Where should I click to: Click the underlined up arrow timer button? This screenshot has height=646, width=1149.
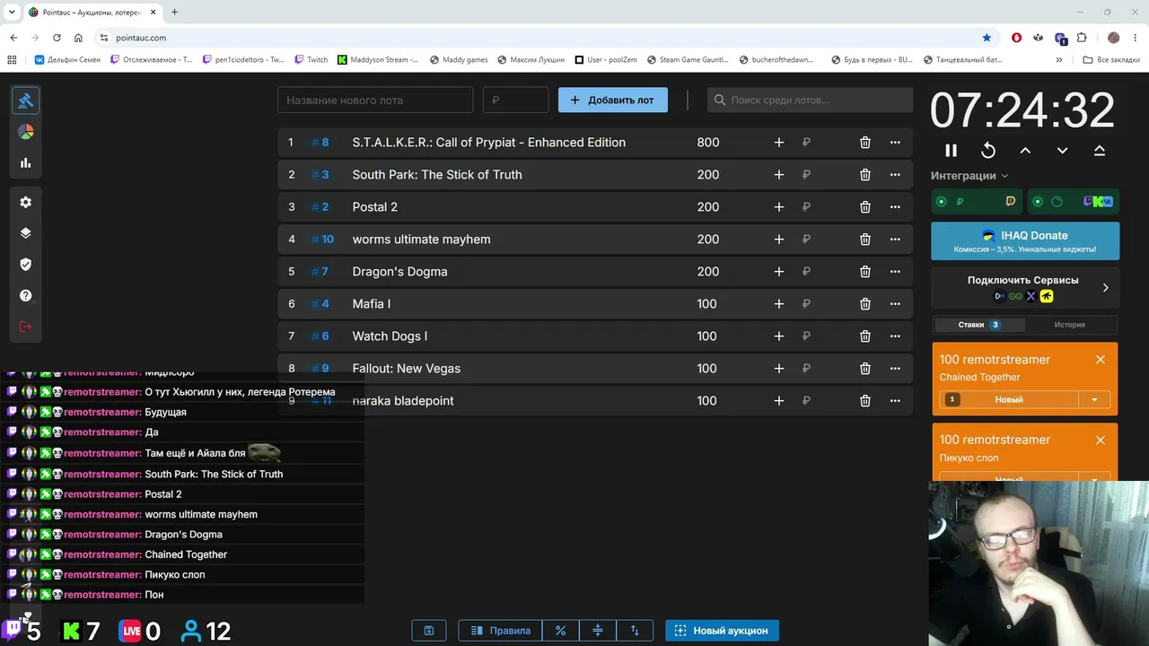click(1100, 151)
